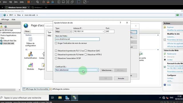Click in the Port field showing 443
The height and width of the screenshot is (103, 183).
click(x=110, y=31)
